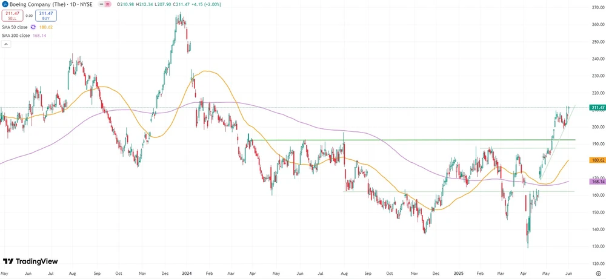The image size is (606, 279).
Task: Click the 2024 label on time axis
Action: tap(187, 272)
